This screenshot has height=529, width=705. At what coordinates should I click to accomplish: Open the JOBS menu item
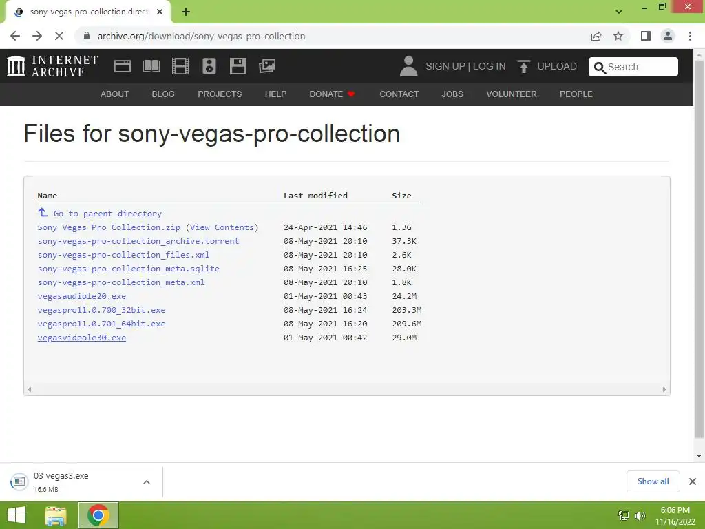coord(452,94)
